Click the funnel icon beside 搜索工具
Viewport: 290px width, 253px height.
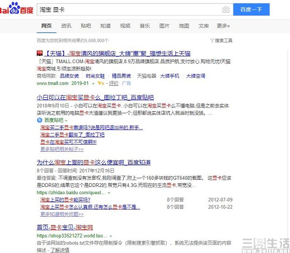212,40
